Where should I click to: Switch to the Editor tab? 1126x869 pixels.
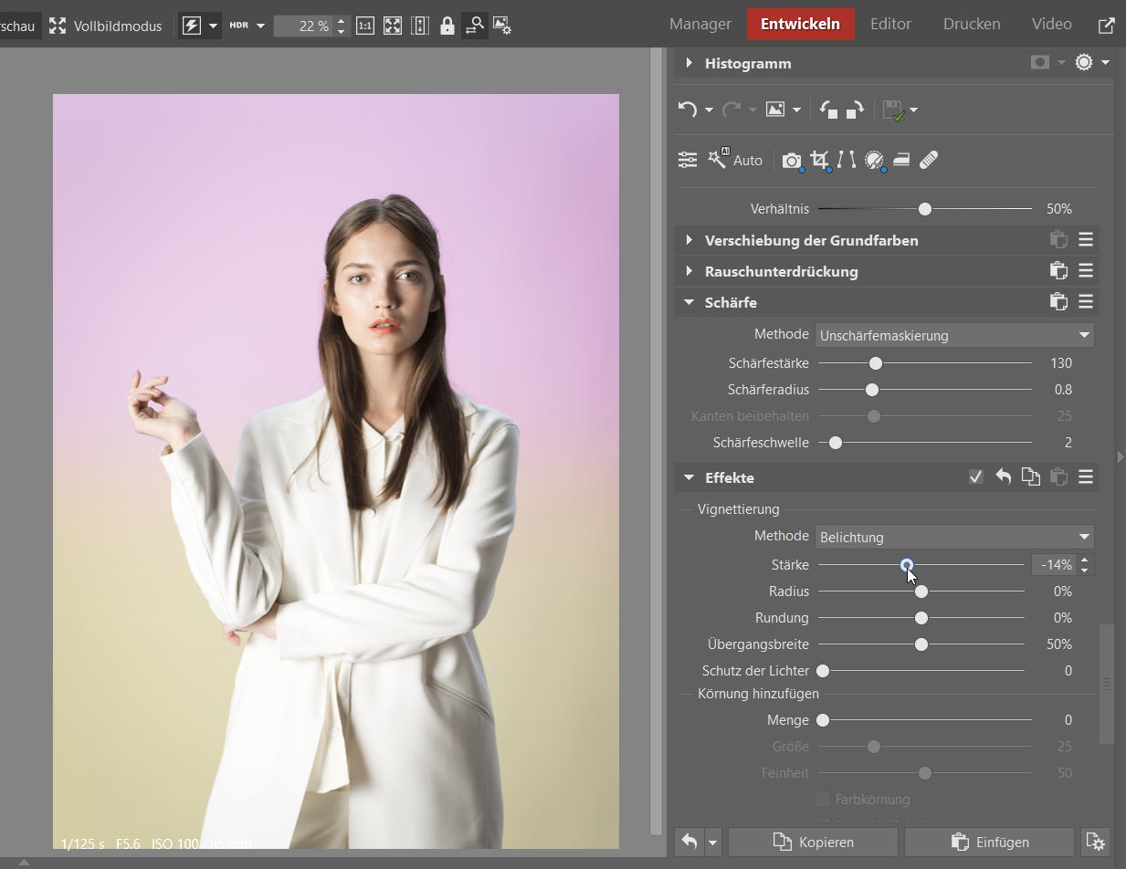[890, 25]
